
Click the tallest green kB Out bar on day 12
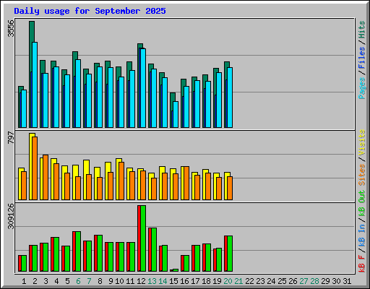(143, 238)
